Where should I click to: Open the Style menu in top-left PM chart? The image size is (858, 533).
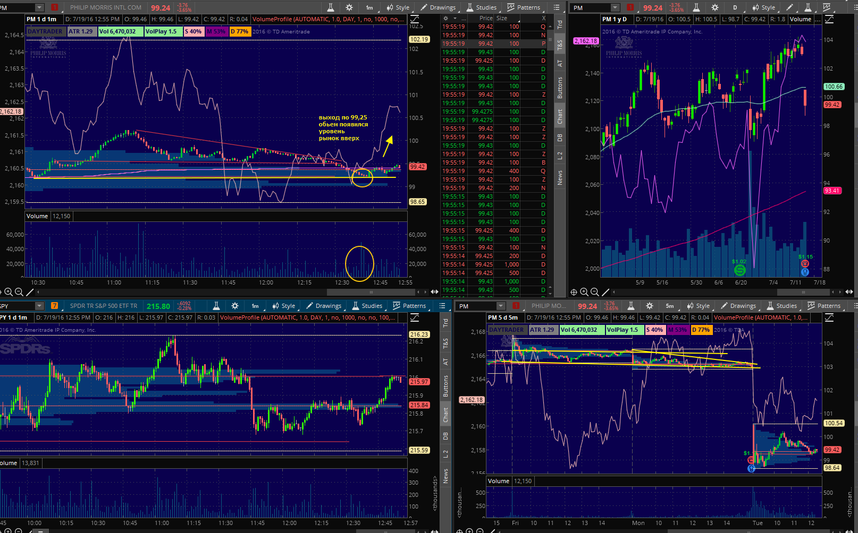coord(398,7)
